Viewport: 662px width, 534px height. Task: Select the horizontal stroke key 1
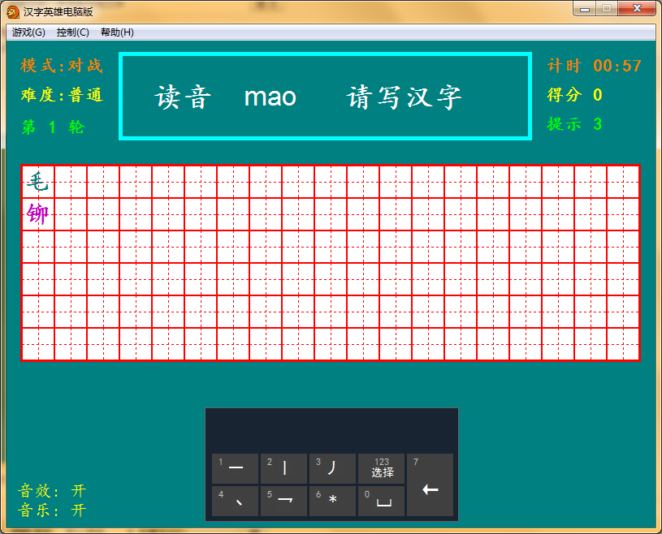235,468
